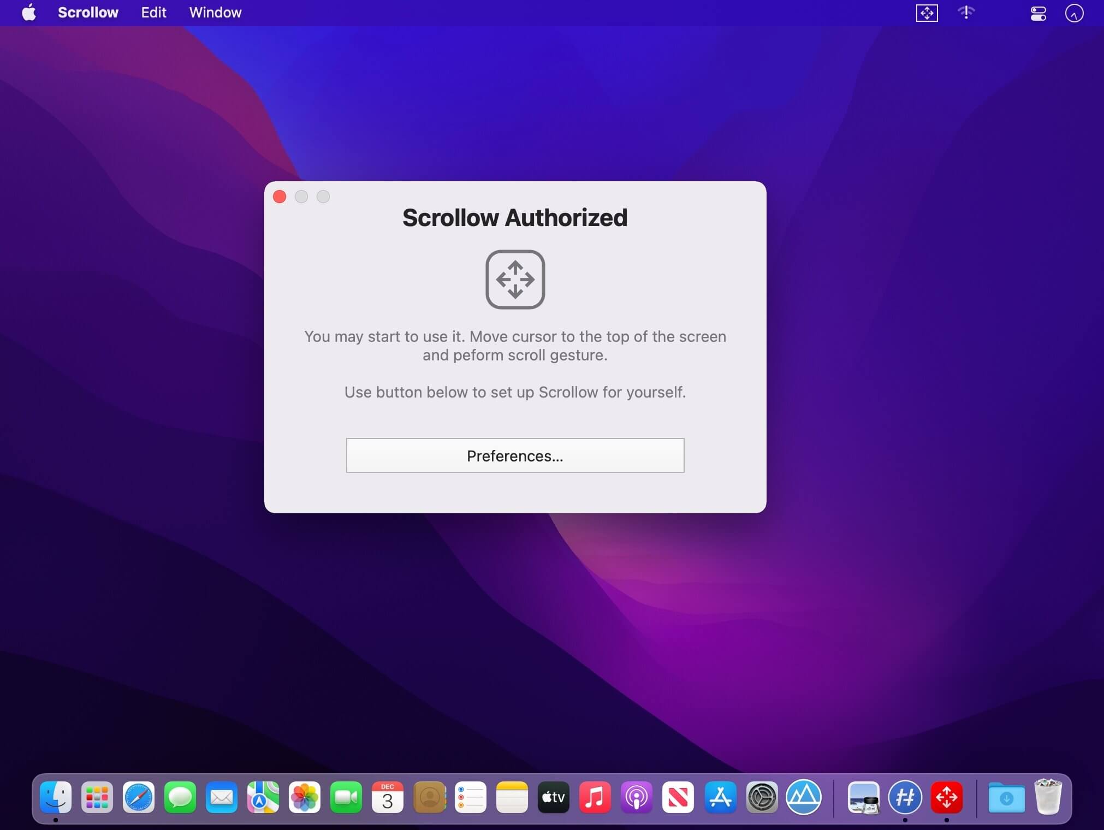Open Music from the Dock
The width and height of the screenshot is (1104, 830).
pos(595,798)
